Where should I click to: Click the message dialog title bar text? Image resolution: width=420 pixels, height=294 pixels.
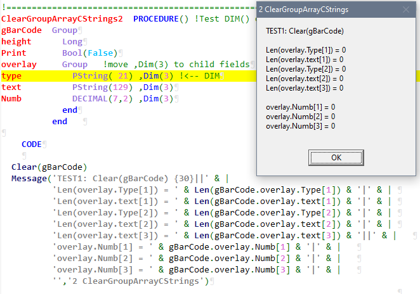(x=303, y=10)
